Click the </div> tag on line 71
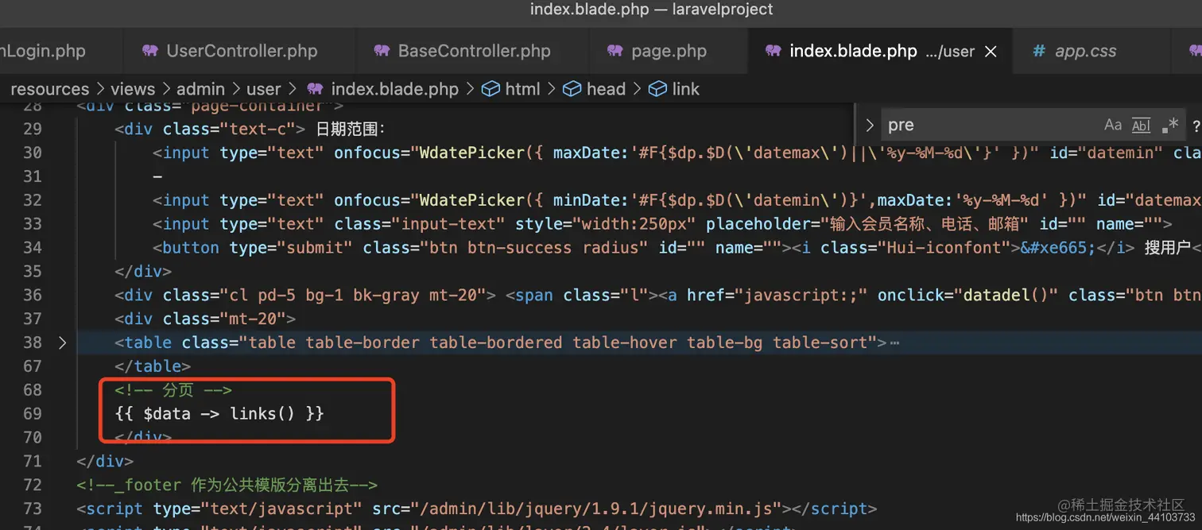Viewport: 1202px width, 530px height. coord(105,461)
